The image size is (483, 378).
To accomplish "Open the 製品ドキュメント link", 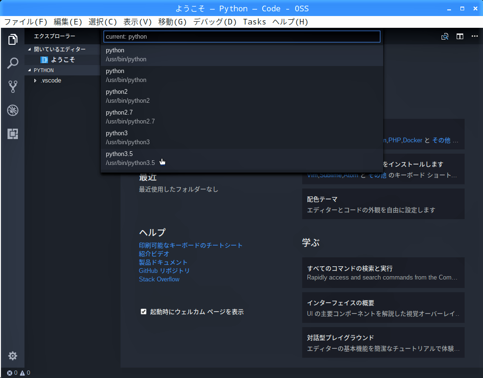I will [163, 263].
